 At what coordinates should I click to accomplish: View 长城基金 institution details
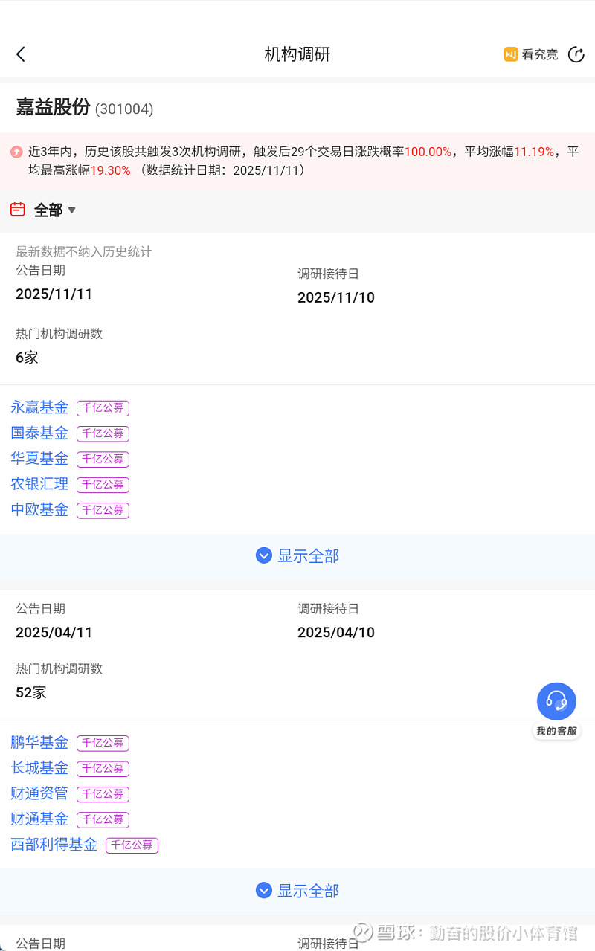click(39, 767)
